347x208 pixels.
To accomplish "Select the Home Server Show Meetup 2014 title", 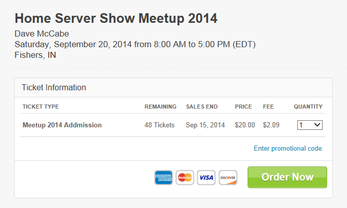I will coord(116,18).
